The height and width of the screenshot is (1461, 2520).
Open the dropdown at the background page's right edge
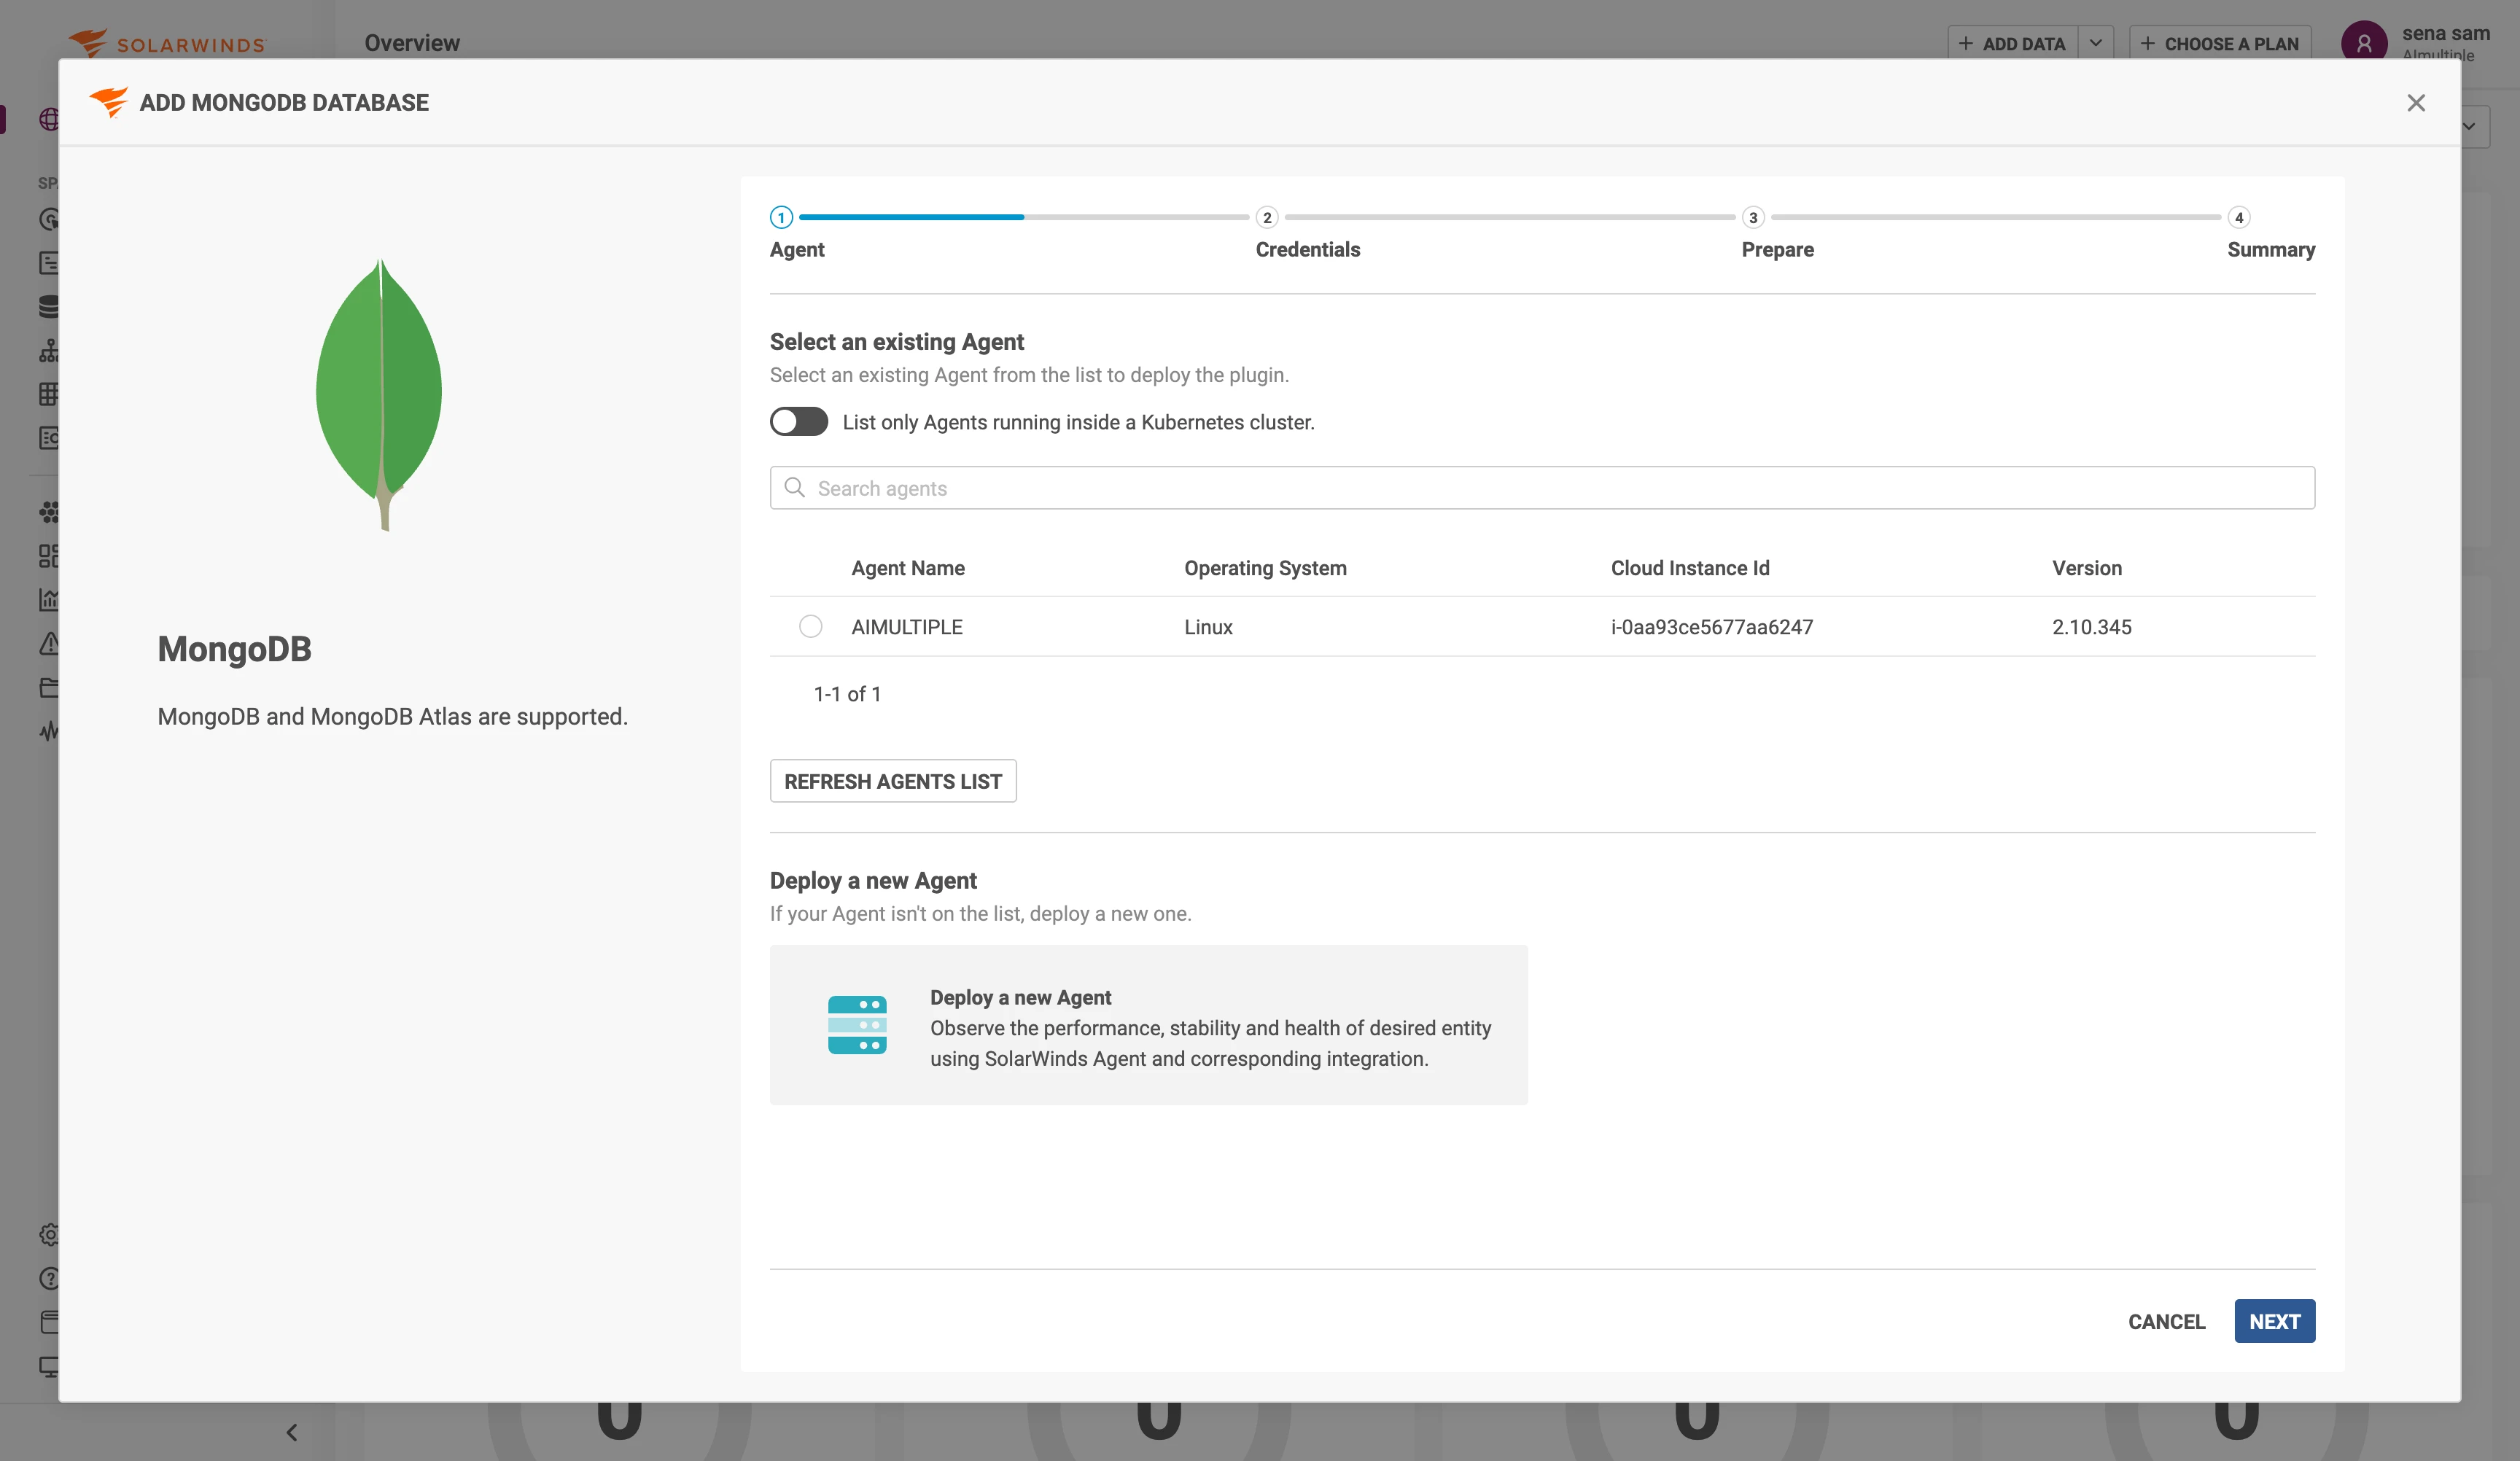[x=2475, y=126]
